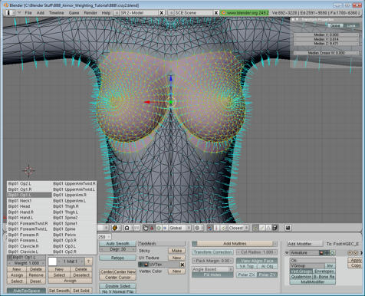Image resolution: width=365 pixels, height=296 pixels.
Task: Enable the translate manipulator triangle icon
Action: click(152, 228)
